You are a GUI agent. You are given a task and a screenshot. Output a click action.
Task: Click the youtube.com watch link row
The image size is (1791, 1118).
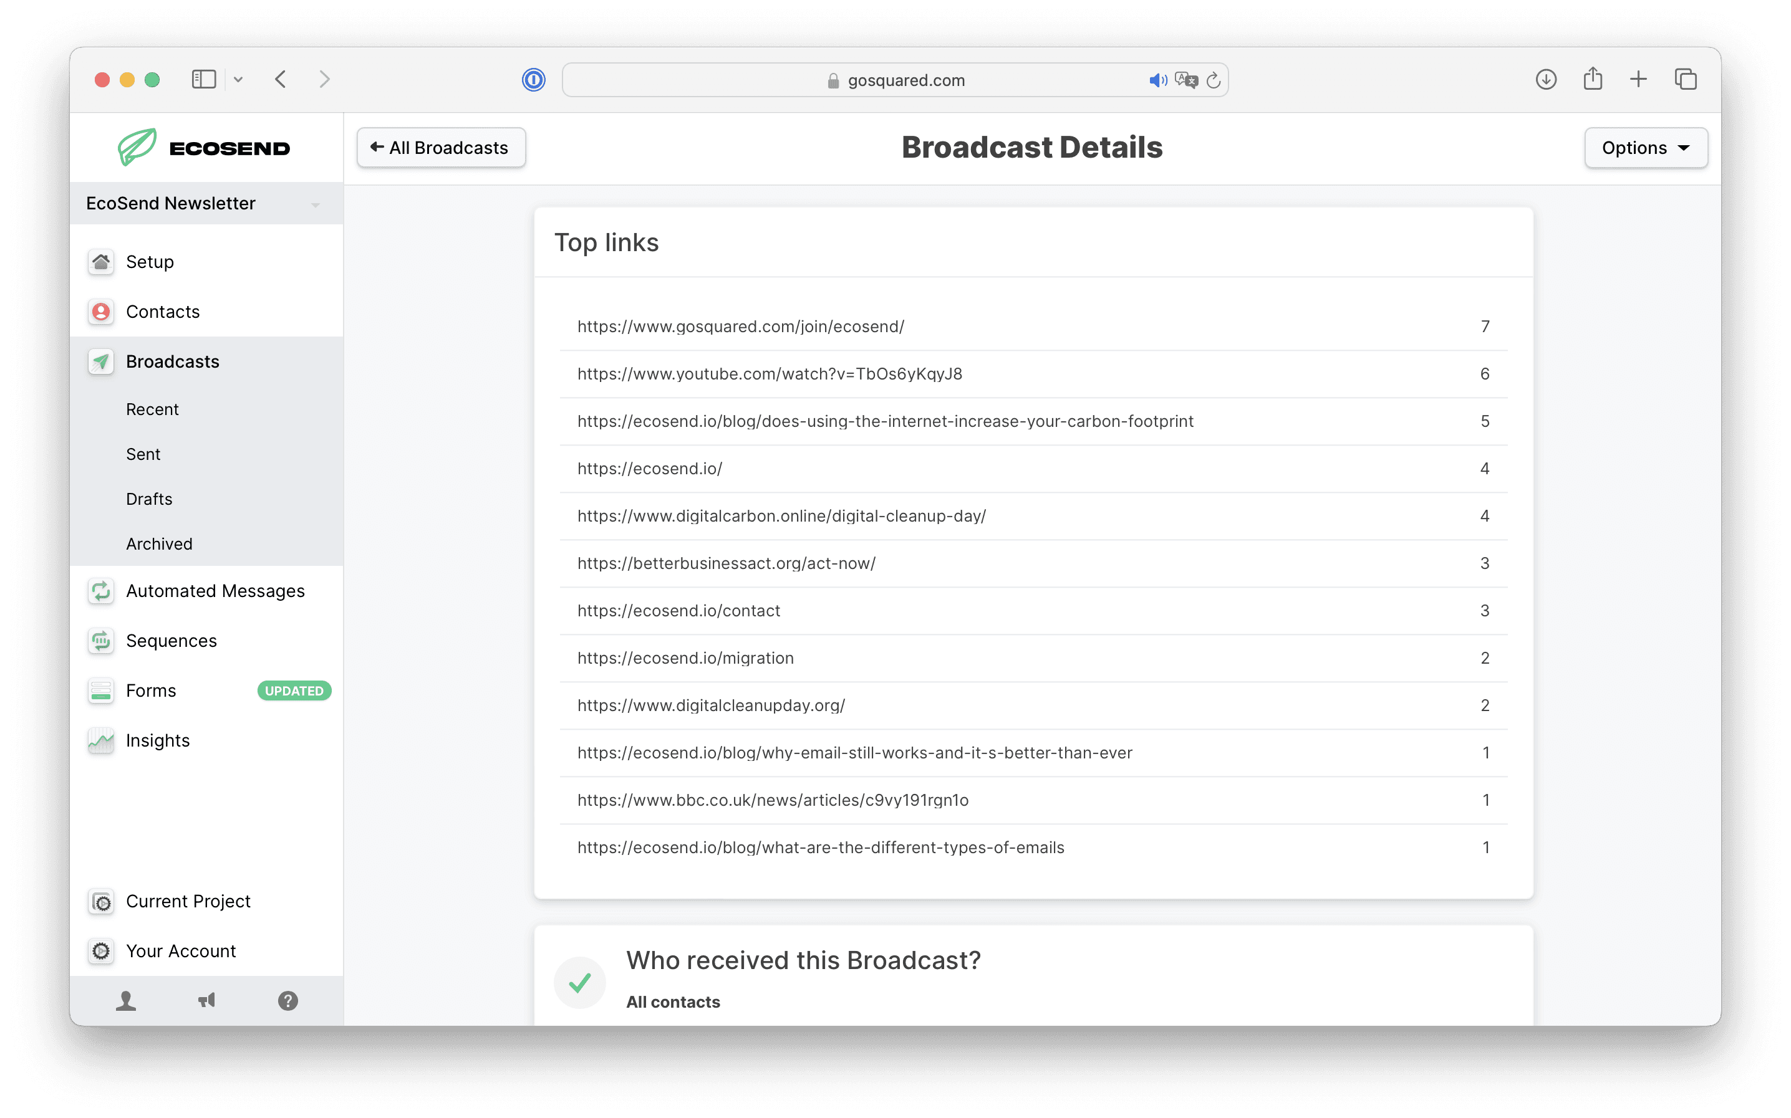pyautogui.click(x=1033, y=373)
